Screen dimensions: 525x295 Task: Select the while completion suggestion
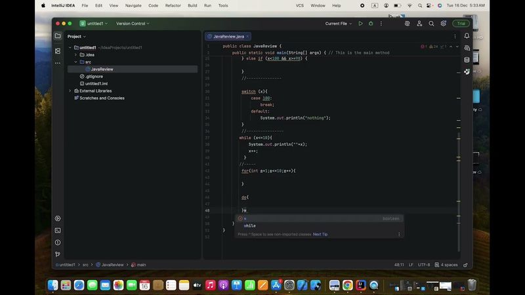250,226
